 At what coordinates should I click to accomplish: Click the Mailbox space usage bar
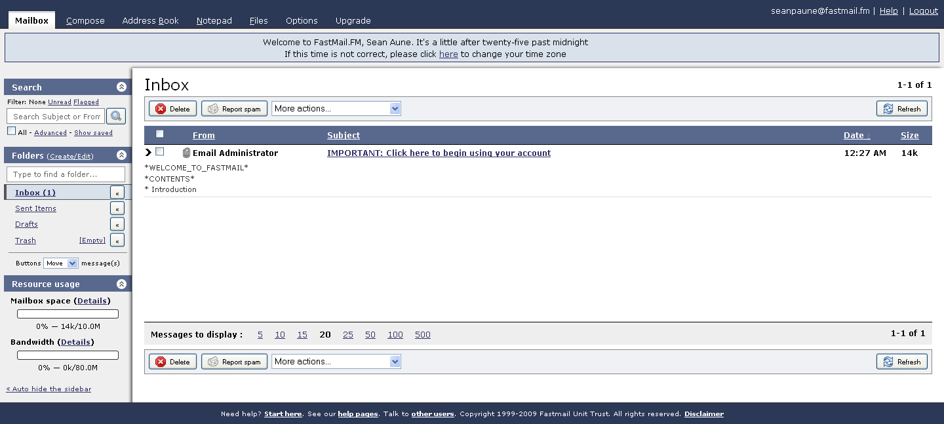click(68, 314)
